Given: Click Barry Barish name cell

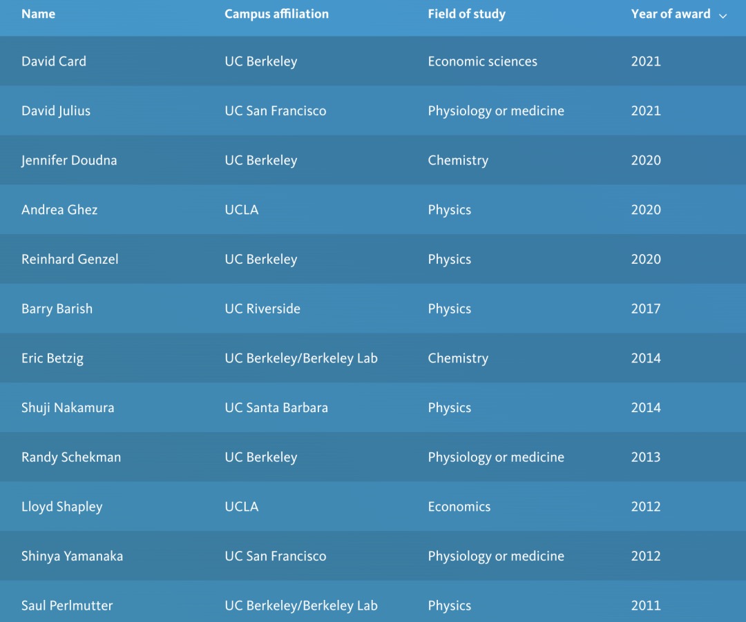Looking at the screenshot, I should (x=57, y=309).
